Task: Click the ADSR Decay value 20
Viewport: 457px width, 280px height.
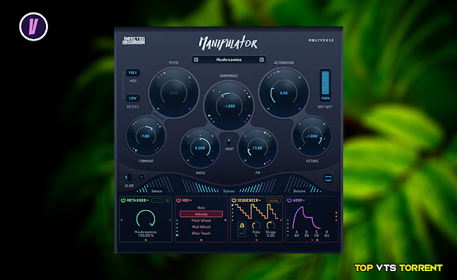Action: click(x=307, y=235)
